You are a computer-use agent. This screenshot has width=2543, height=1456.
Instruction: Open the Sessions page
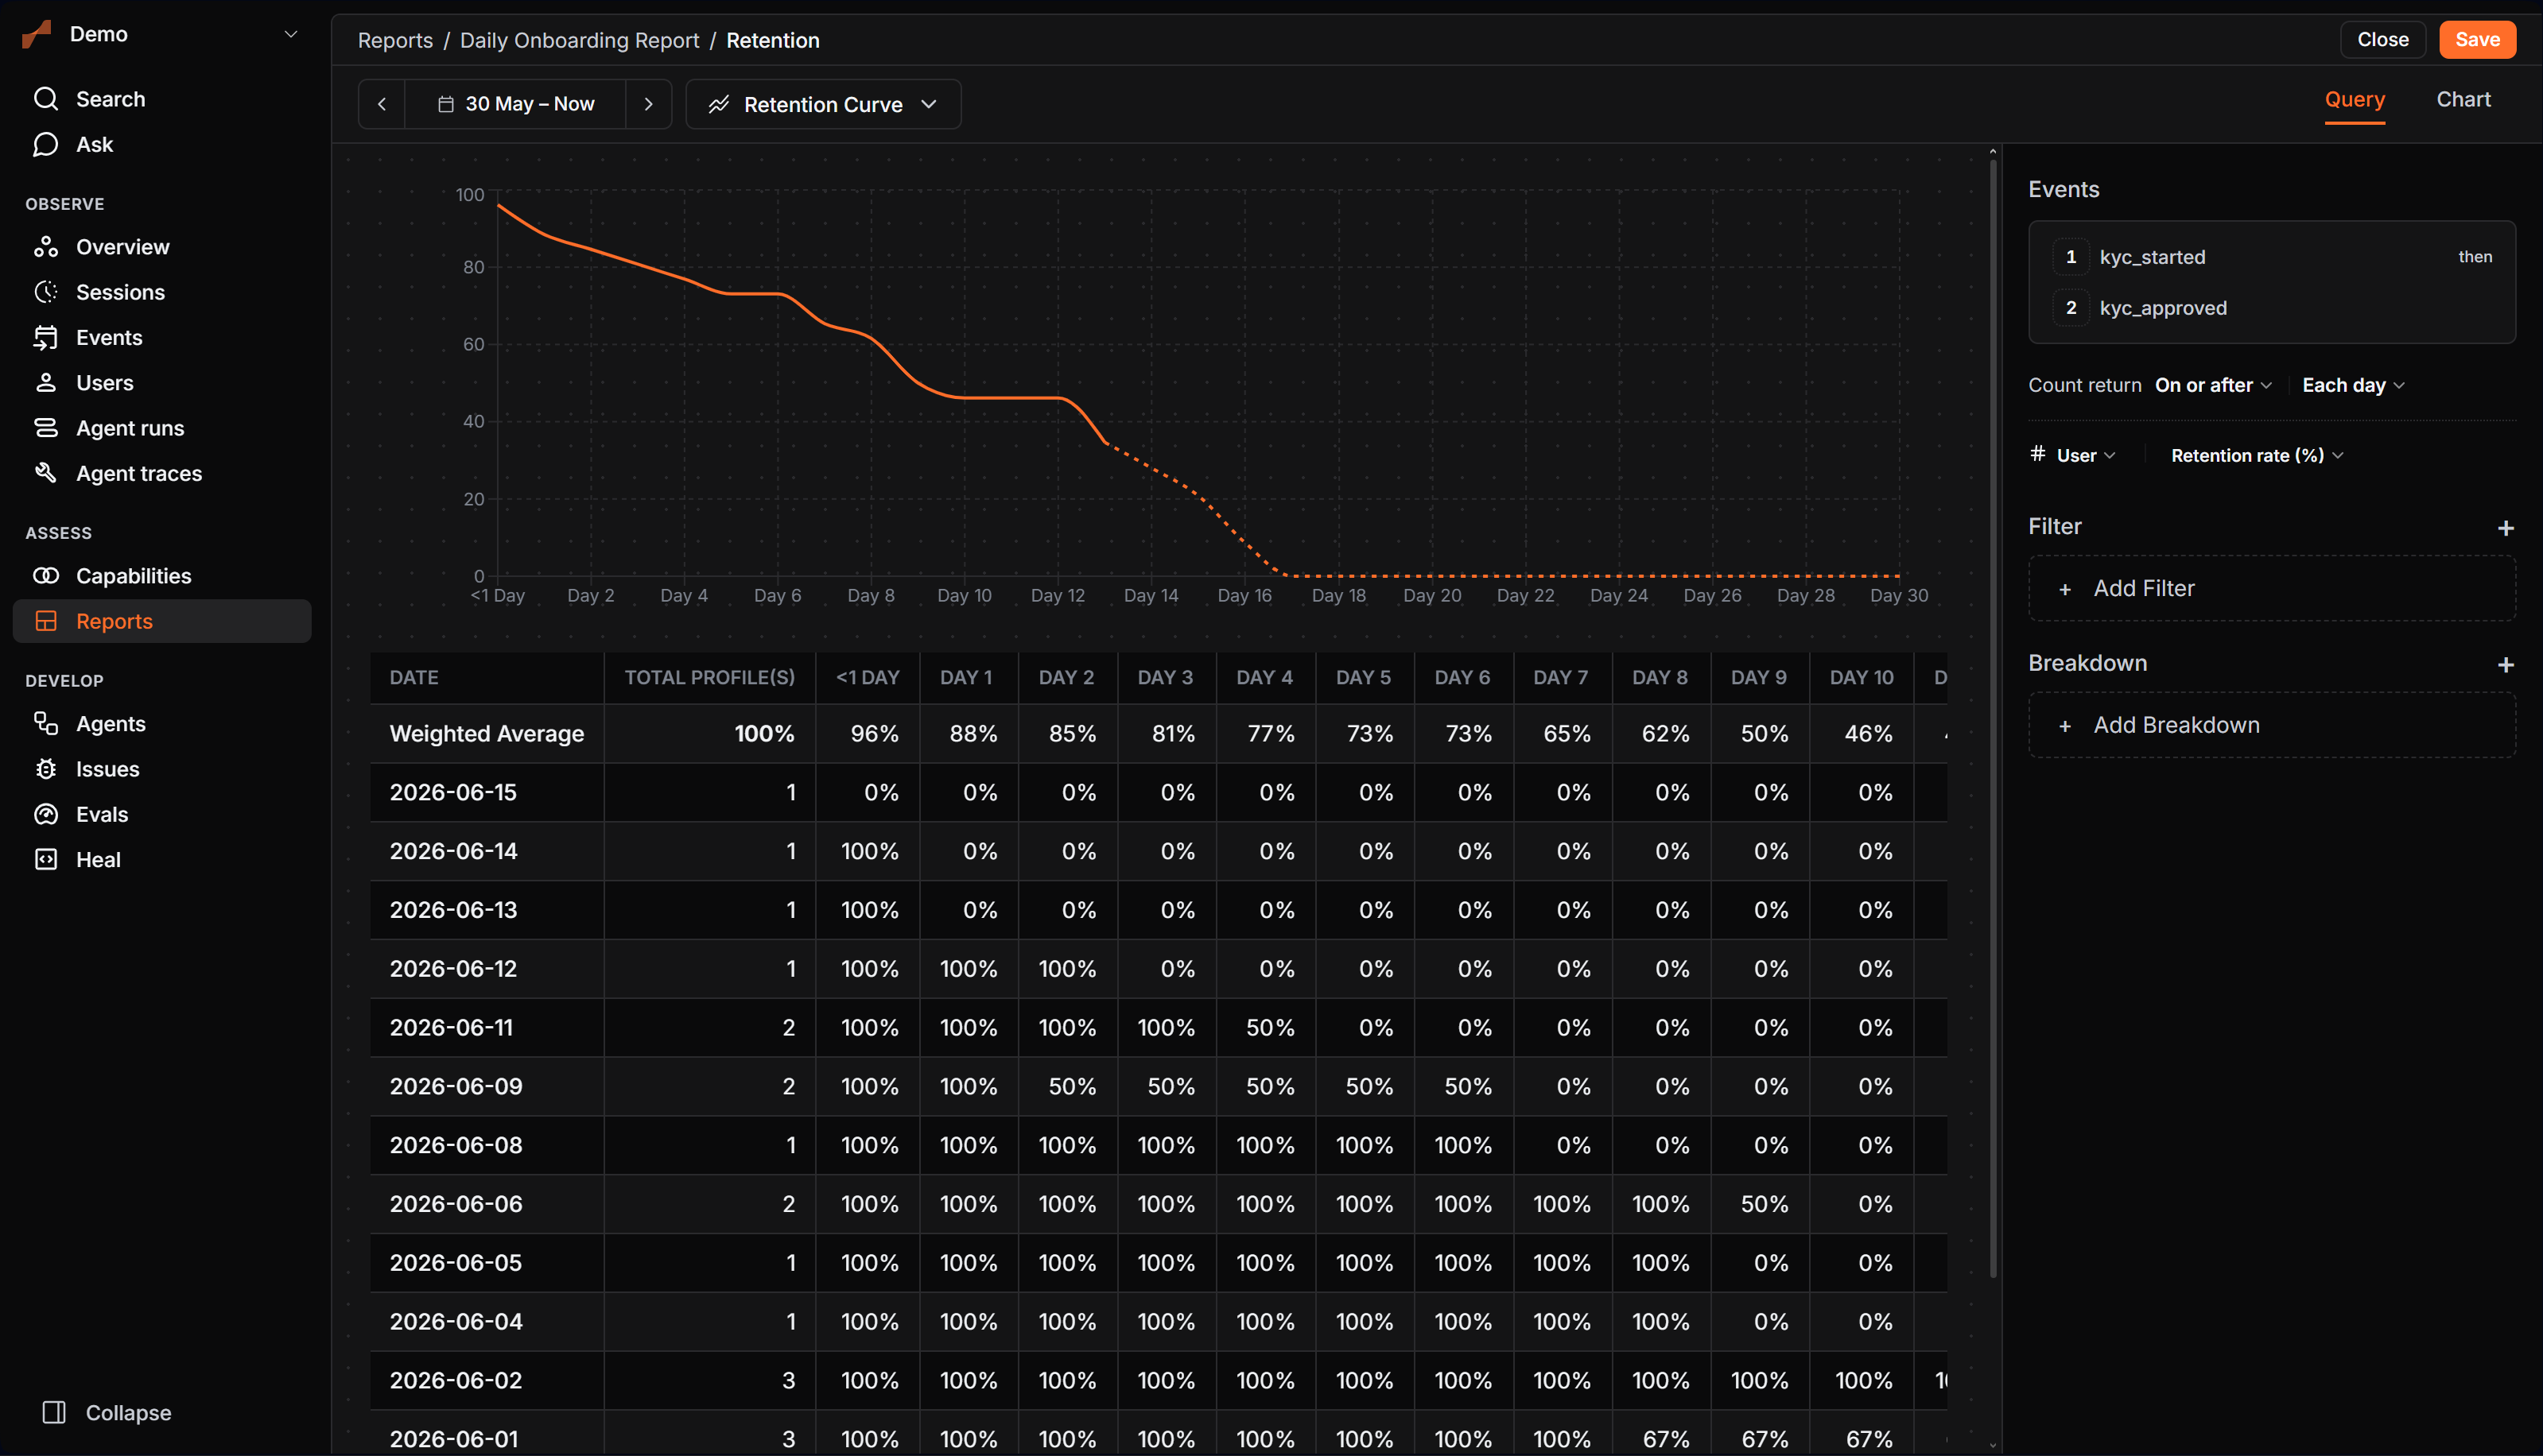[x=162, y=292]
